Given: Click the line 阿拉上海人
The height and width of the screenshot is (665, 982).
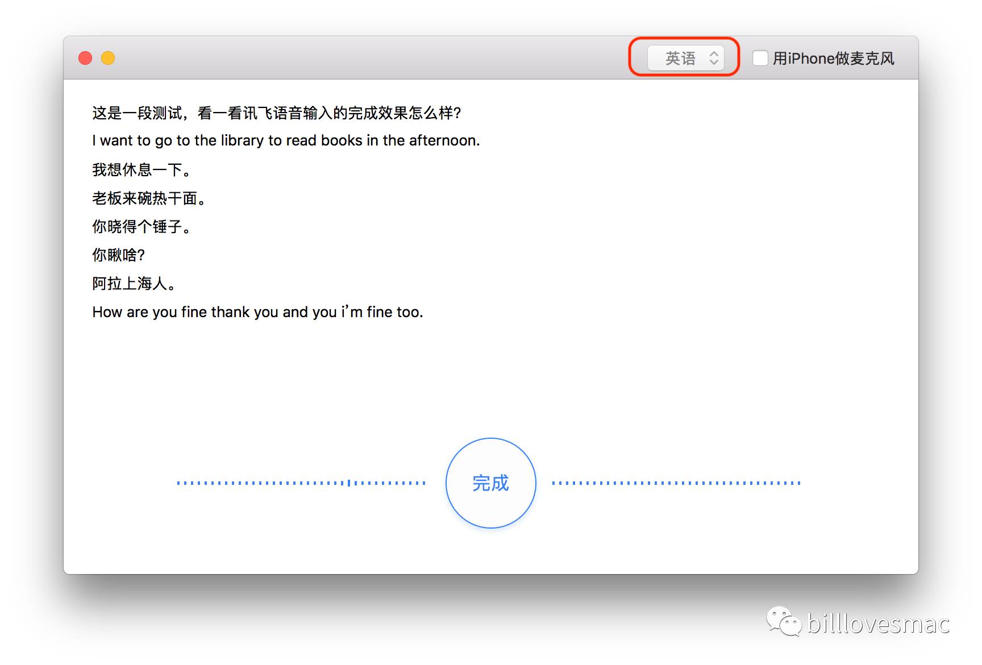Looking at the screenshot, I should point(134,284).
